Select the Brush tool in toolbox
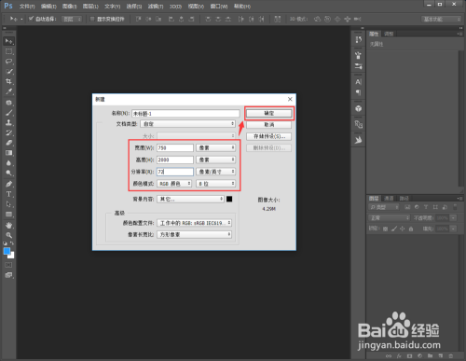The height and width of the screenshot is (361, 466). coord(8,113)
